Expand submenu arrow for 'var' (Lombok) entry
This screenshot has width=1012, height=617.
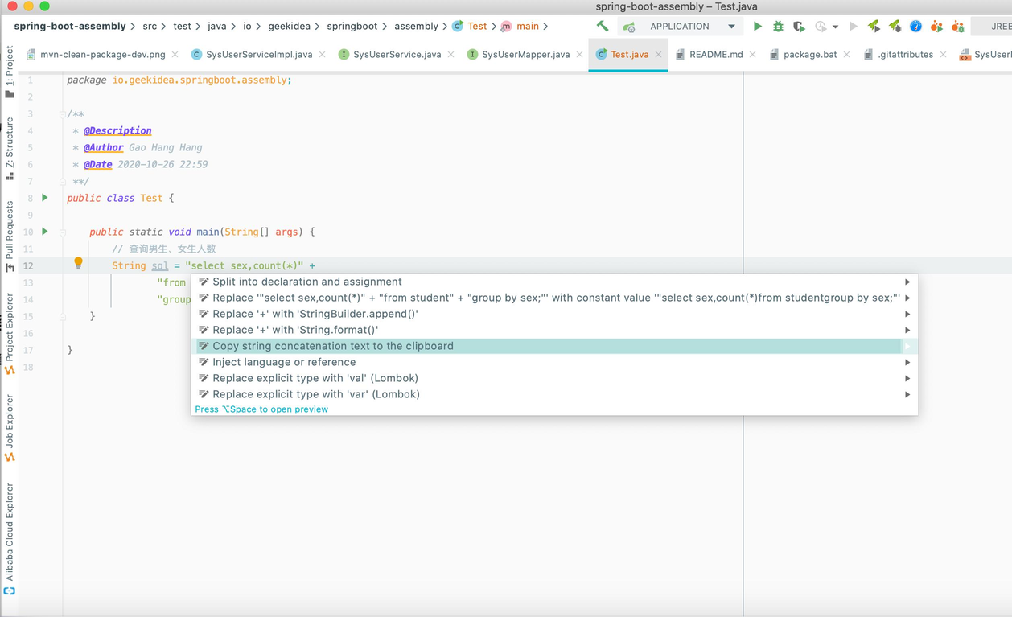[x=907, y=394]
